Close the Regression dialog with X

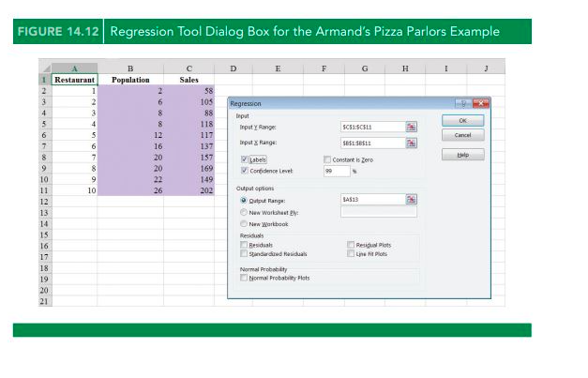click(481, 103)
